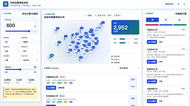Switch to the 保 tab
Viewport: 190px width, 106px height.
(x=179, y=20)
